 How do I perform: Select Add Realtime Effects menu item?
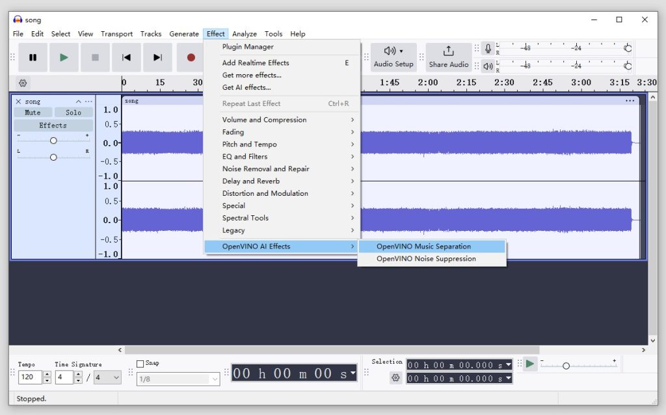pyautogui.click(x=282, y=63)
